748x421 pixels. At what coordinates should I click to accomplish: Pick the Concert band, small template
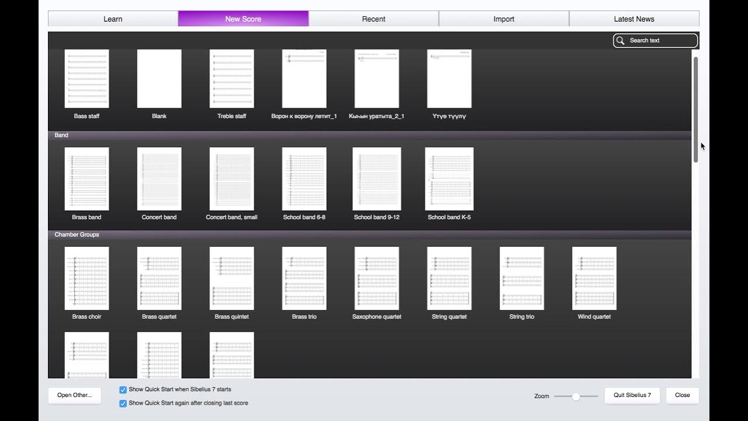(x=231, y=179)
